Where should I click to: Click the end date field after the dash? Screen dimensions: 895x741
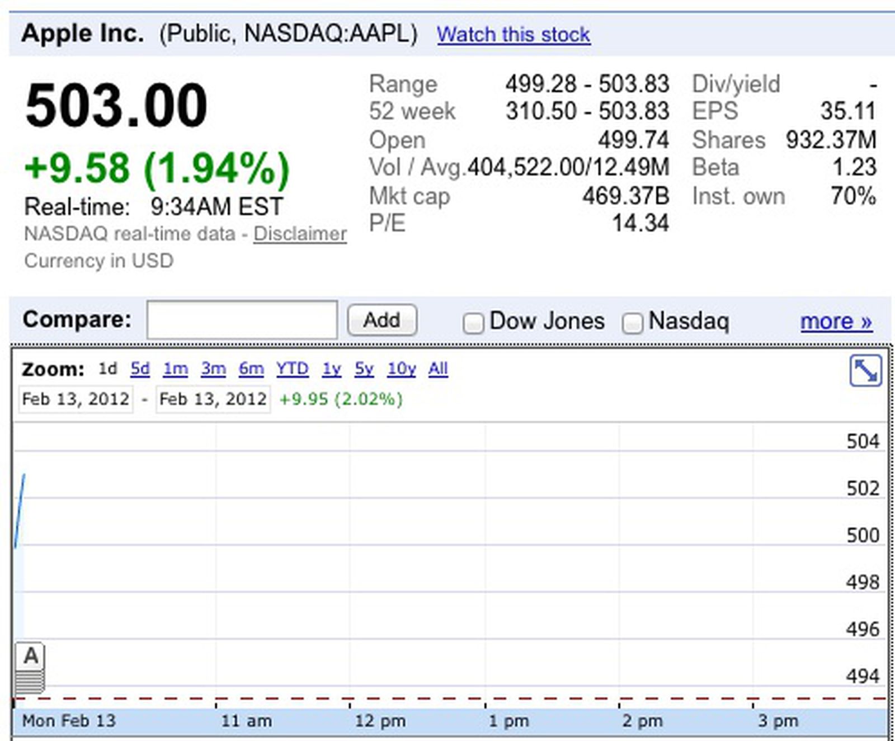pyautogui.click(x=213, y=399)
